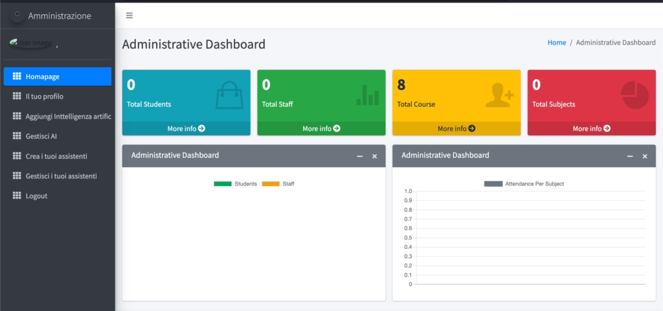
Task: Click Administrative Dashboard text in breadcrumb
Action: tap(616, 42)
